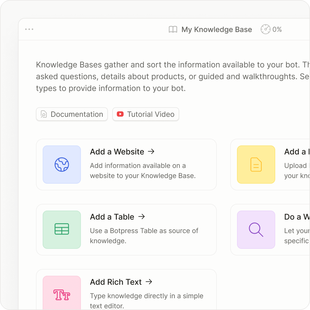
Task: Expand Add a Website via its arrow
Action: tap(151, 152)
